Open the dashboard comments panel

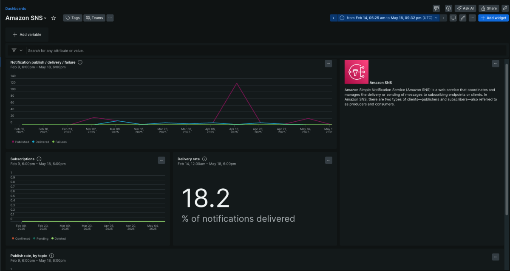pyautogui.click(x=436, y=8)
